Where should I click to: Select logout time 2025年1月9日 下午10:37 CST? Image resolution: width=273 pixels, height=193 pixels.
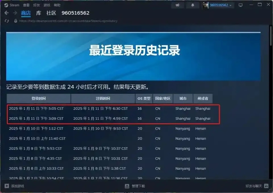101,148
